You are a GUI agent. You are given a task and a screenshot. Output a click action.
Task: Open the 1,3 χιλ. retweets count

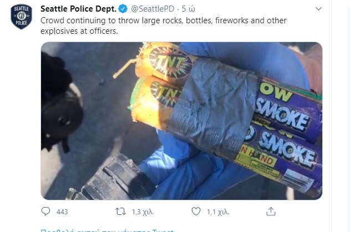[143, 212]
